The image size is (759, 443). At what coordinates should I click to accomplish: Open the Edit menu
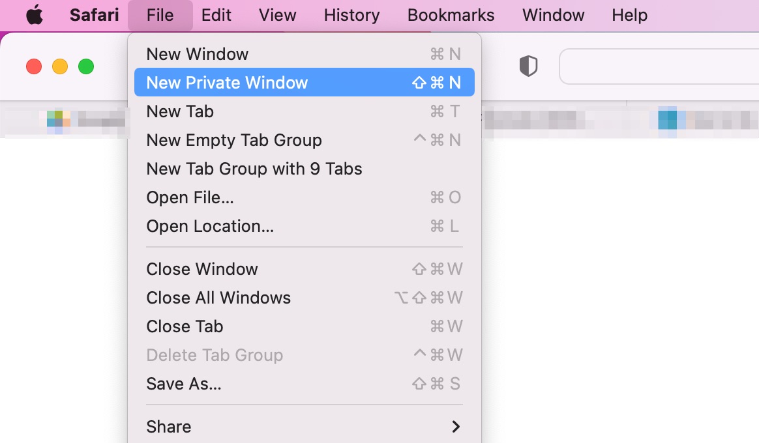(x=216, y=15)
